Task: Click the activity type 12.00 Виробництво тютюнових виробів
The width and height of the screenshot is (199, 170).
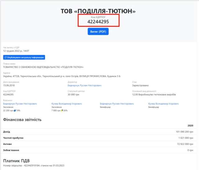Action: coord(154,95)
